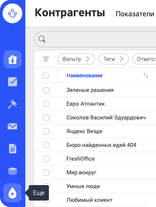Open the Зеленые решения record
This screenshot has width=156, height=207.
pyautogui.click(x=90, y=90)
